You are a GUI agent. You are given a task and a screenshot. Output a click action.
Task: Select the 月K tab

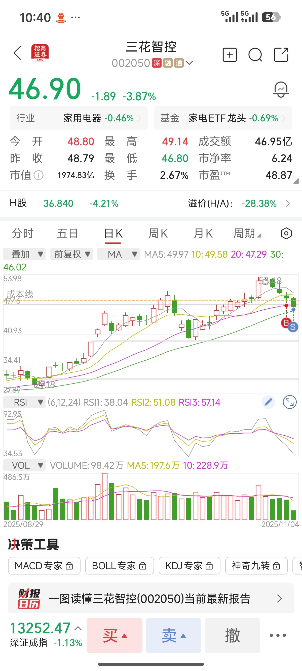[203, 233]
